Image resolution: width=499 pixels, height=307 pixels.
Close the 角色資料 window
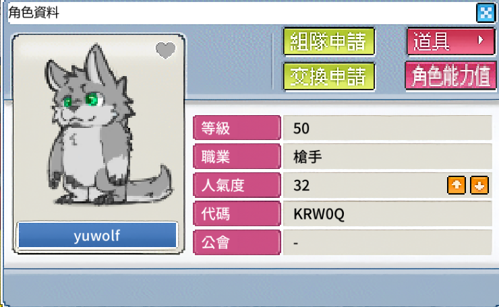point(486,13)
